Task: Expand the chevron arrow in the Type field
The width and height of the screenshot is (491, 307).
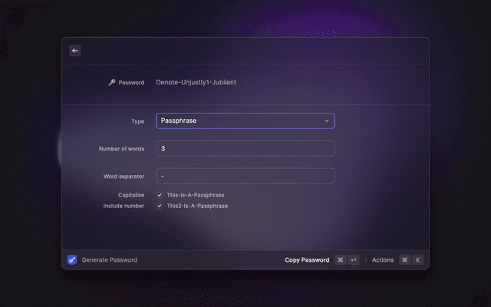Action: (x=327, y=121)
